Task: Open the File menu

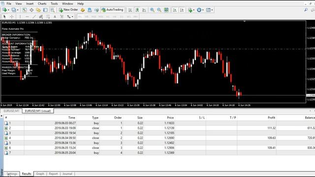Action: click(9, 3)
